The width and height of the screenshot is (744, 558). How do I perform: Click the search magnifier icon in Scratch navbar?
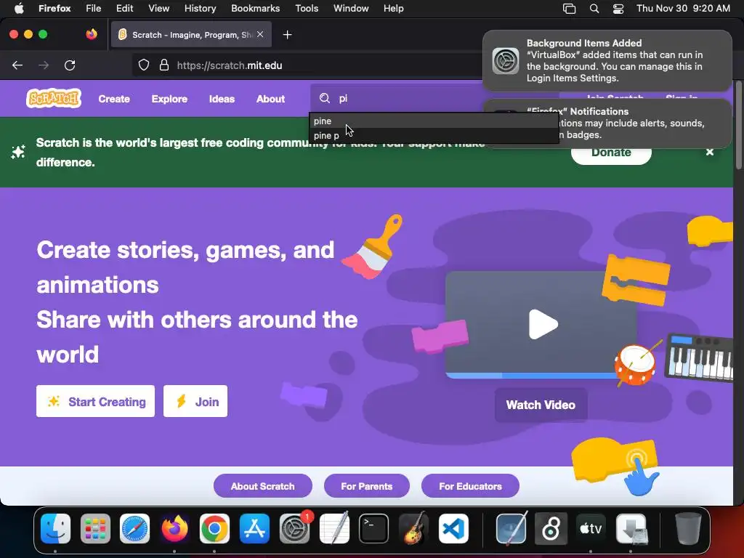pyautogui.click(x=325, y=98)
